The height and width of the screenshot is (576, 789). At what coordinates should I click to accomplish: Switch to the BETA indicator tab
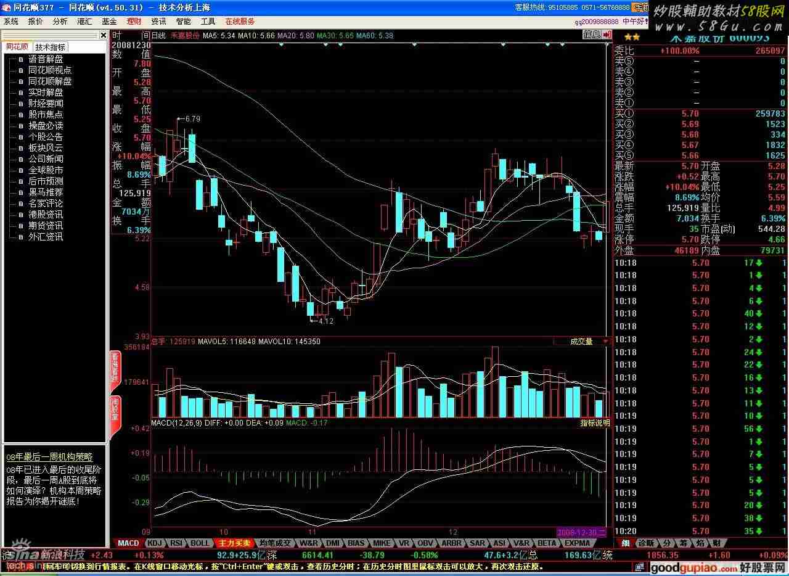click(547, 543)
